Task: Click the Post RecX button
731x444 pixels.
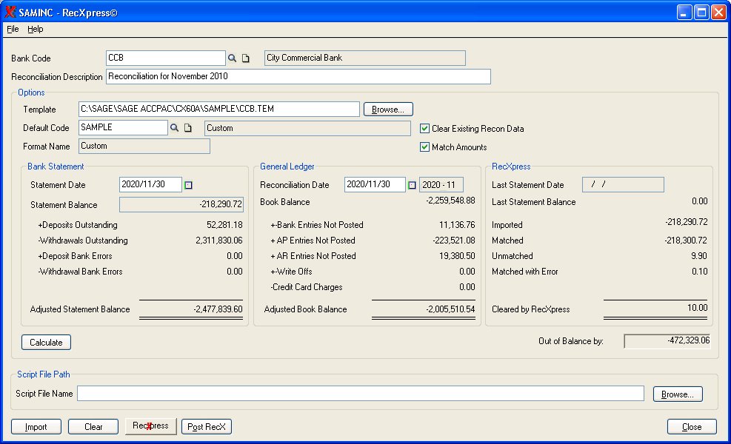Action: pos(207,427)
